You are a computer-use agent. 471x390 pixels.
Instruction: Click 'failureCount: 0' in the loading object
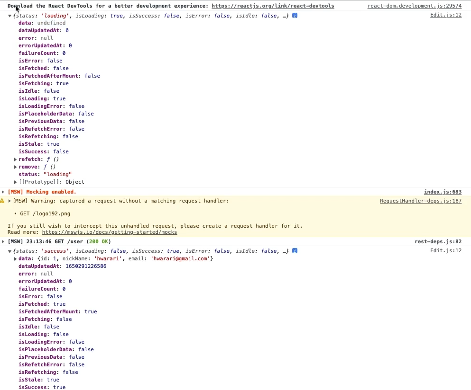pyautogui.click(x=42, y=53)
